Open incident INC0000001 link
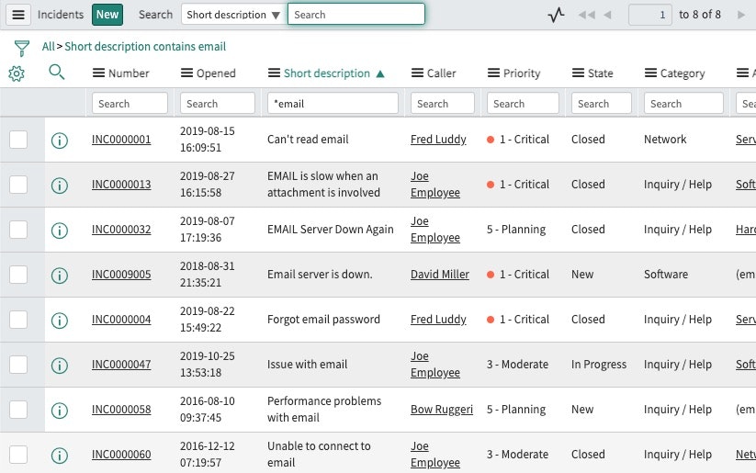 point(121,140)
